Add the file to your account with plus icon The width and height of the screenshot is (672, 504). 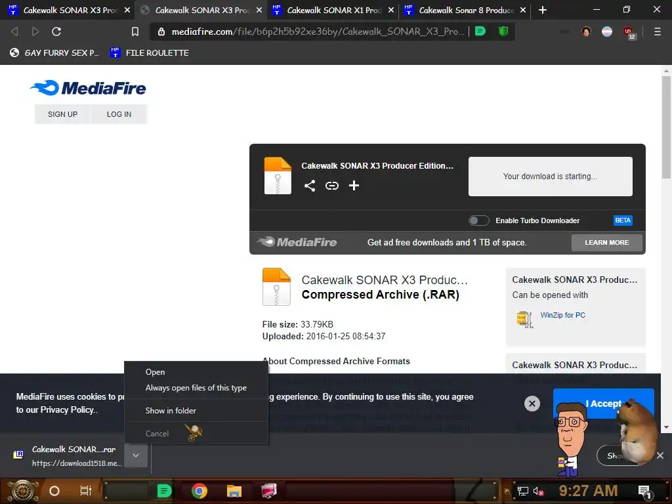(354, 186)
